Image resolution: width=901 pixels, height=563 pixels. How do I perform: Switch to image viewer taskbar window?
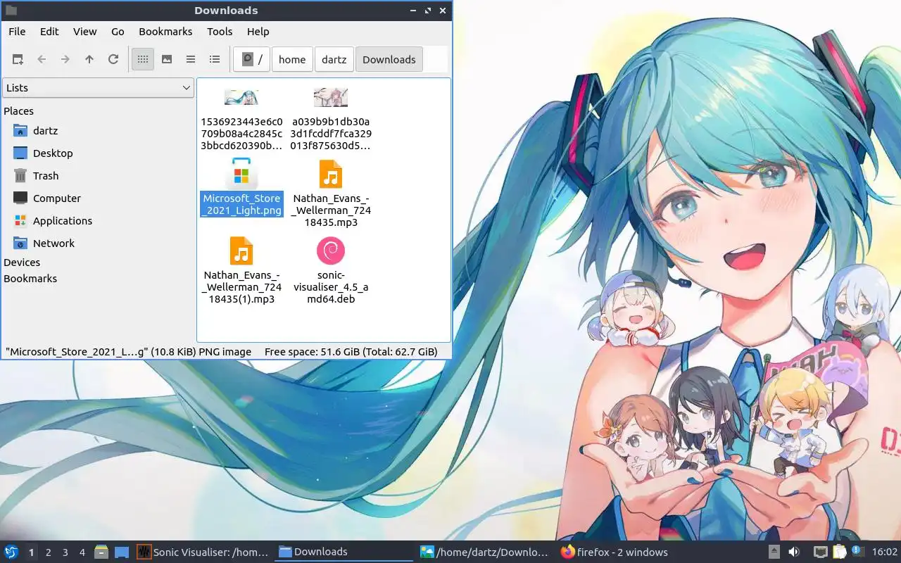(485, 552)
